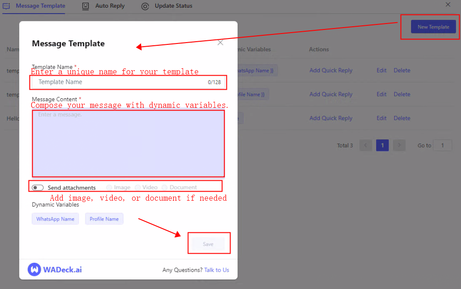The width and height of the screenshot is (461, 289).
Task: Go to next page using right chevron
Action: pos(399,145)
